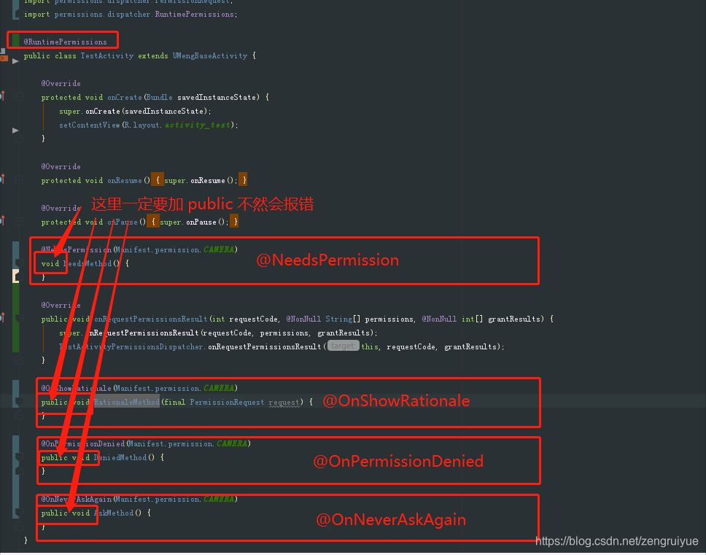Collapse the onRequestPermissionsResult fold marker

[x=20, y=318]
